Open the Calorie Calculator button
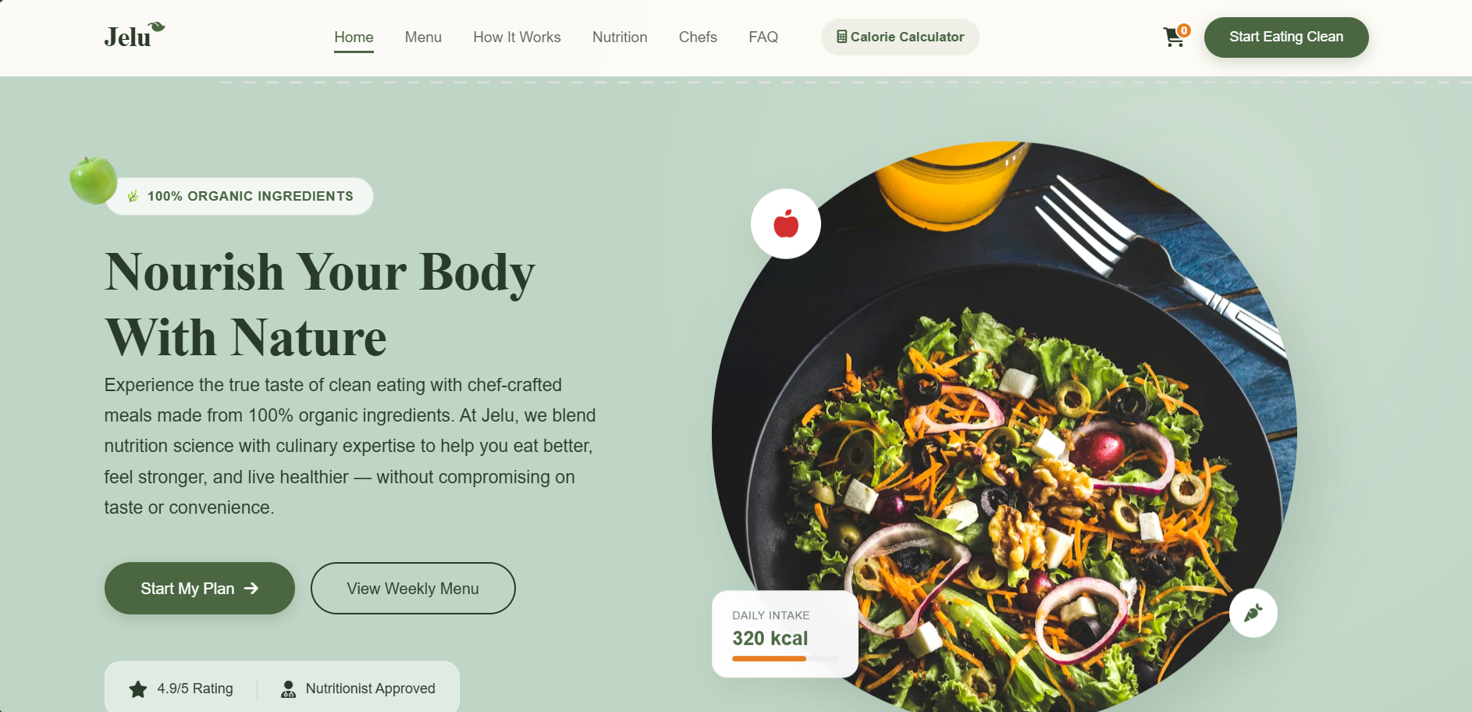 [x=900, y=37]
